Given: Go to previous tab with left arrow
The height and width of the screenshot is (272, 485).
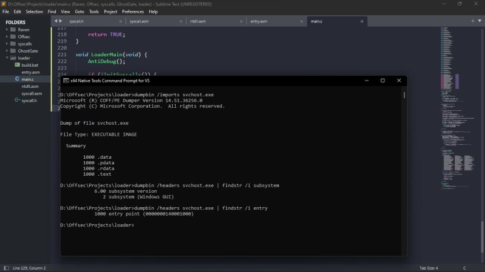Looking at the screenshot, I should point(56,21).
